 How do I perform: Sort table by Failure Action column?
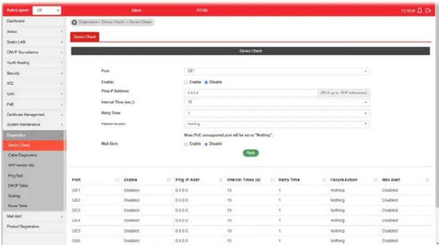375,180
